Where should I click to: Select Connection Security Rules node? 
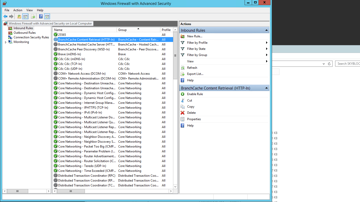(x=31, y=37)
